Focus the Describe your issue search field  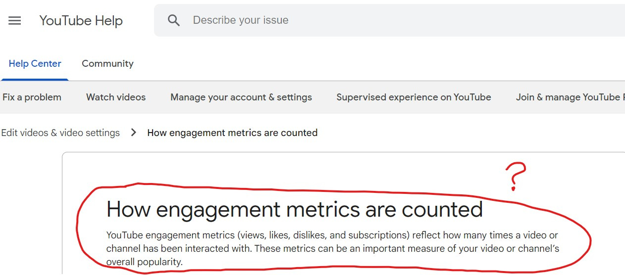tap(389, 20)
